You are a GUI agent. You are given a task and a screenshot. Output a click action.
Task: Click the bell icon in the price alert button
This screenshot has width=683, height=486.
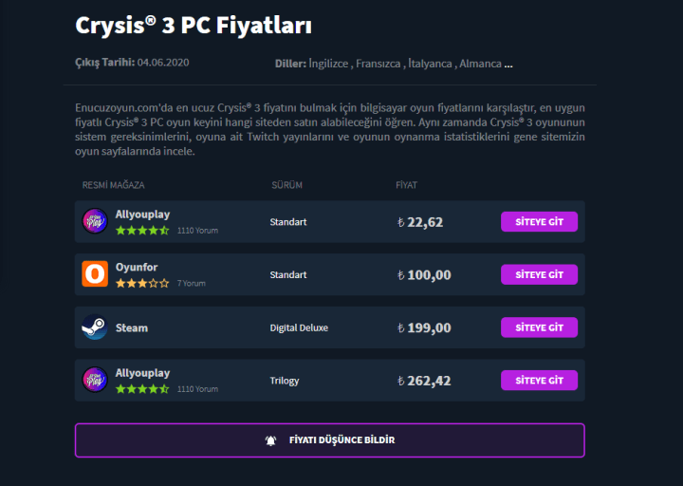[x=270, y=440]
